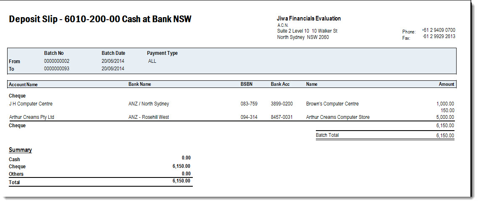Click the From batch date 20/06/2014
The height and width of the screenshot is (203, 478).
(x=113, y=61)
